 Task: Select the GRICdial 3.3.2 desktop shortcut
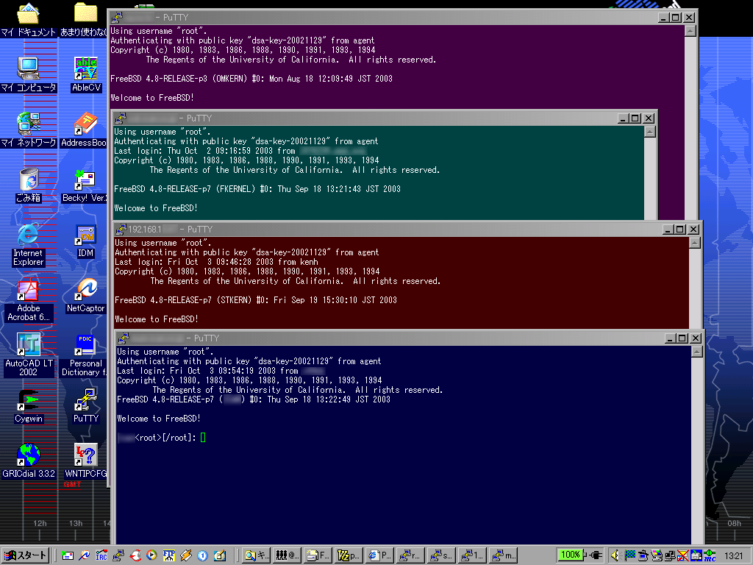[x=29, y=455]
